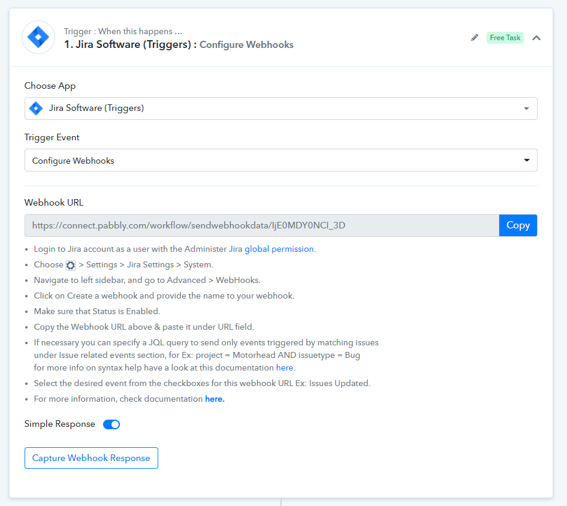The height and width of the screenshot is (506, 567).
Task: Collapse the trigger step with the up chevron
Action: [536, 38]
